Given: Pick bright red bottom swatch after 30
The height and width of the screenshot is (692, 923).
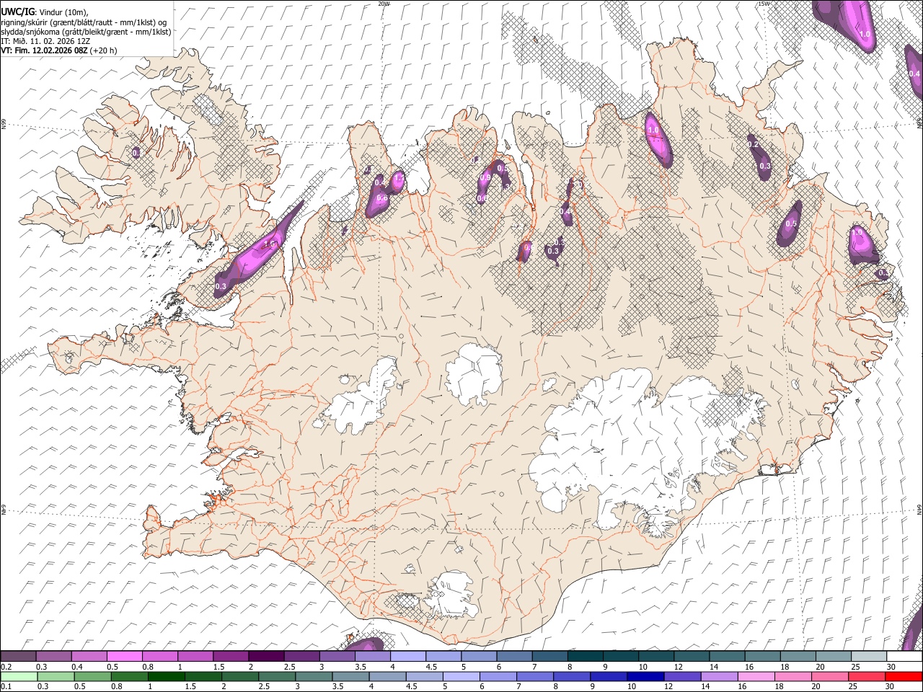Looking at the screenshot, I should tap(904, 676).
